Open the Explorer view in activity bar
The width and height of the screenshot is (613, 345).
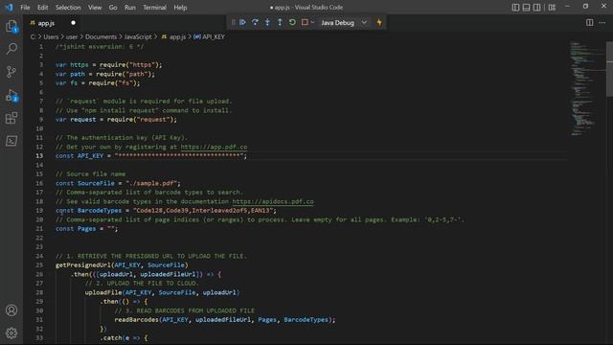(11, 26)
